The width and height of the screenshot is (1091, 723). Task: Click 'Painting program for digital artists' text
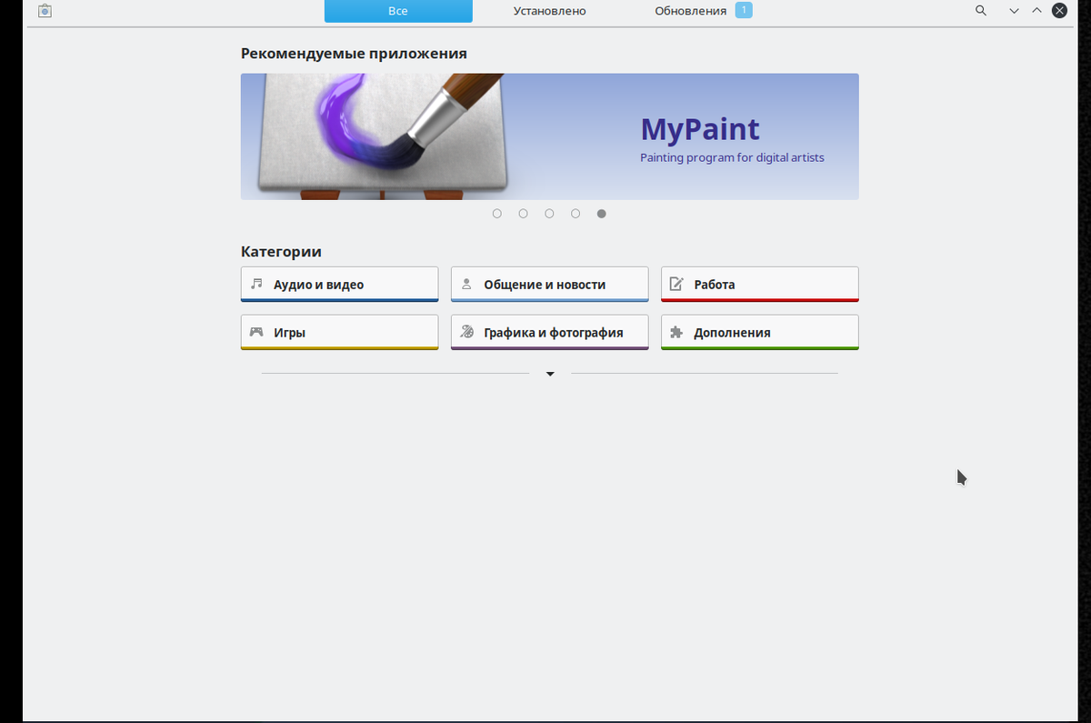(732, 157)
